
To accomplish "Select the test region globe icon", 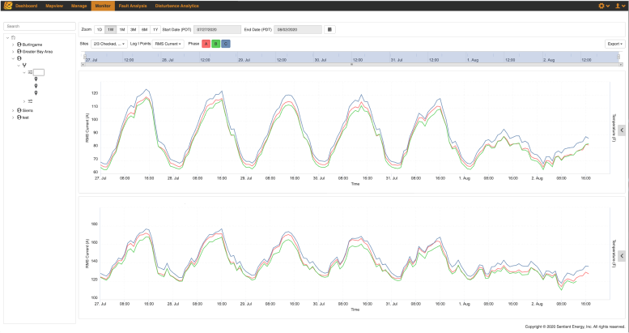I will tap(19, 117).
